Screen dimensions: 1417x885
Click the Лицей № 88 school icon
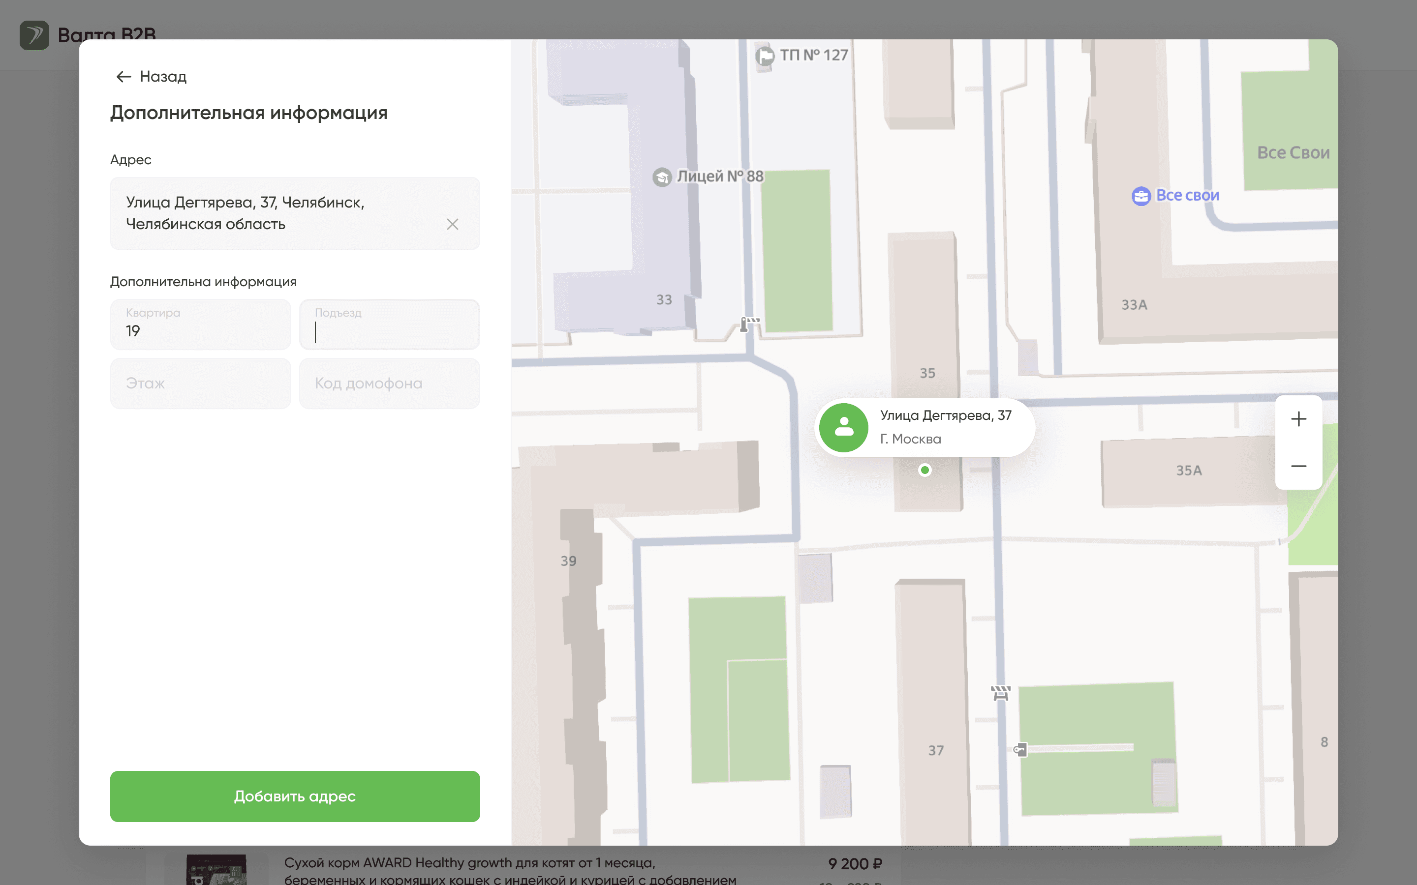(662, 177)
